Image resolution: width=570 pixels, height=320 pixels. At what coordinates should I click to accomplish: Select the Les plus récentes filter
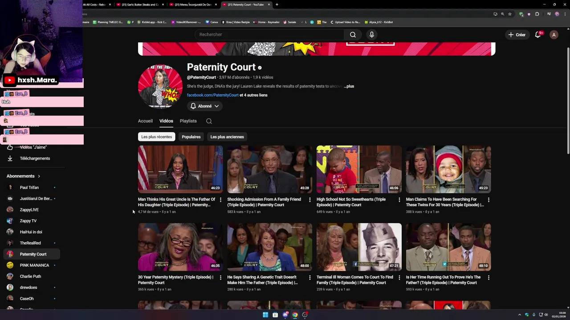point(156,137)
